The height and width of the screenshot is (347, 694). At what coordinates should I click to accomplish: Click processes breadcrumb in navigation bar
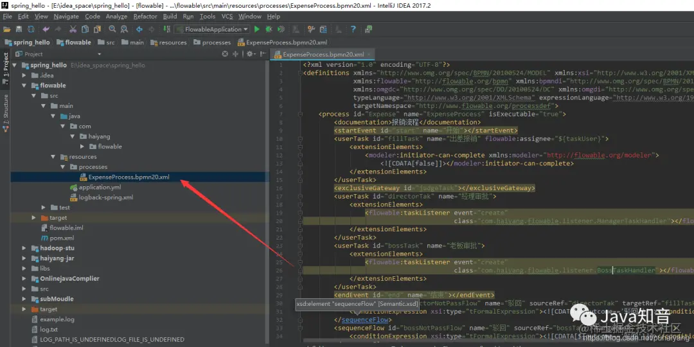coord(211,42)
